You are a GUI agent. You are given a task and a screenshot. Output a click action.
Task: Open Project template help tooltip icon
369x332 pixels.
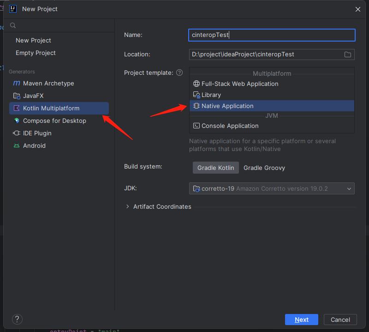179,72
